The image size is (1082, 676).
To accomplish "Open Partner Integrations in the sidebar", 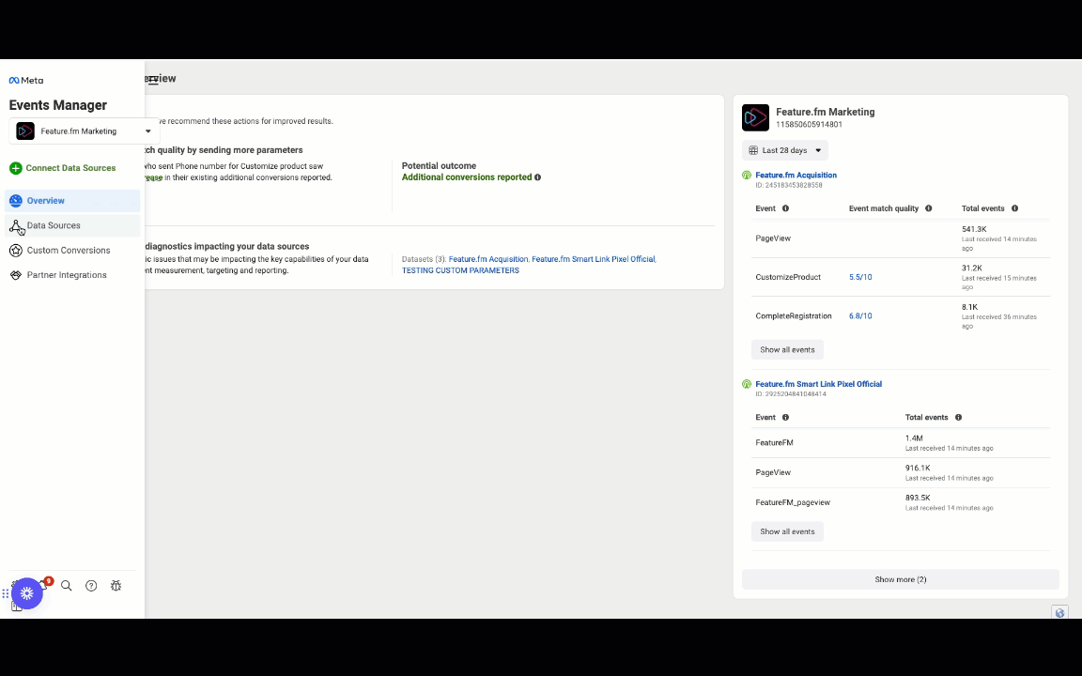I will coord(72,275).
